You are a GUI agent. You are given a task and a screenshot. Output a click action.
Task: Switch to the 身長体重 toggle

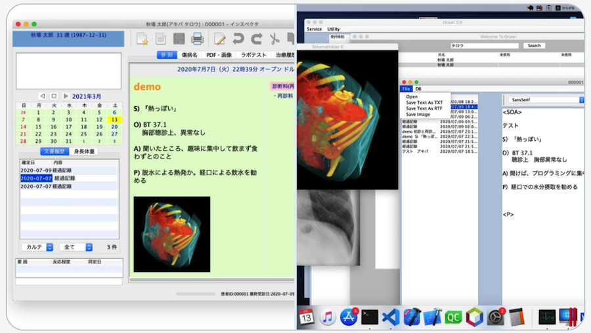pyautogui.click(x=83, y=151)
